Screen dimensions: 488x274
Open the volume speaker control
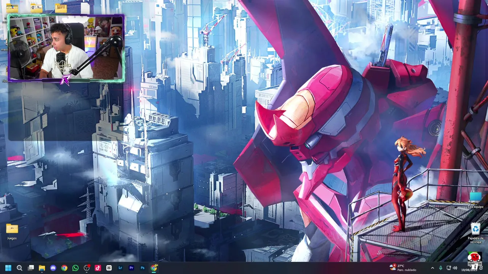(455, 268)
